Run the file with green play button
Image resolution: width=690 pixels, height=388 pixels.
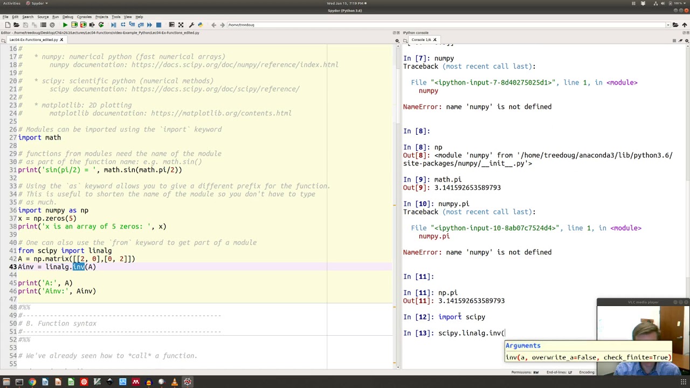point(65,25)
